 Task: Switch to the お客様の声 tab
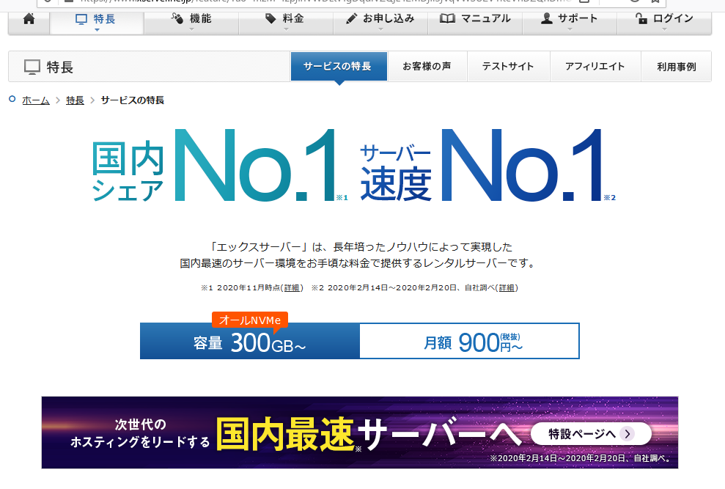pyautogui.click(x=427, y=67)
